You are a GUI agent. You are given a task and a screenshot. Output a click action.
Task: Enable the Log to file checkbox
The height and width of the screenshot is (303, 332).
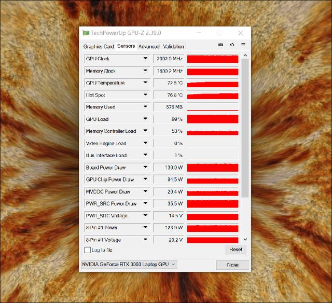pos(88,250)
